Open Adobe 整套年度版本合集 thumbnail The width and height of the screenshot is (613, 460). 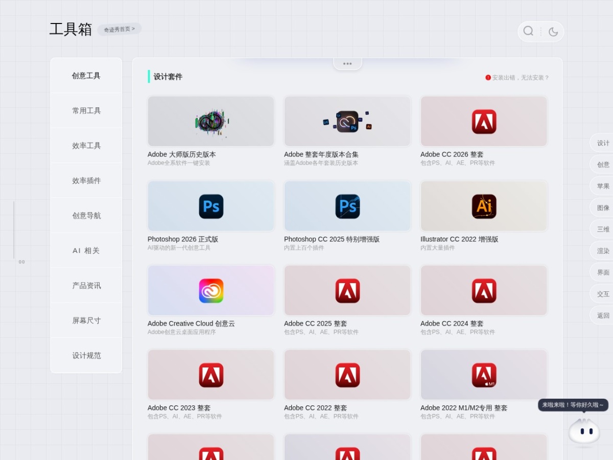[347, 121]
